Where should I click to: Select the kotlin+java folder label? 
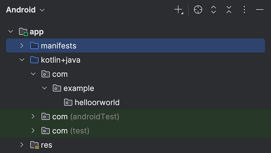click(61, 60)
